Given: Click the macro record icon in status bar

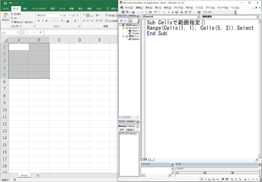Looking at the screenshot, I should (15, 180).
